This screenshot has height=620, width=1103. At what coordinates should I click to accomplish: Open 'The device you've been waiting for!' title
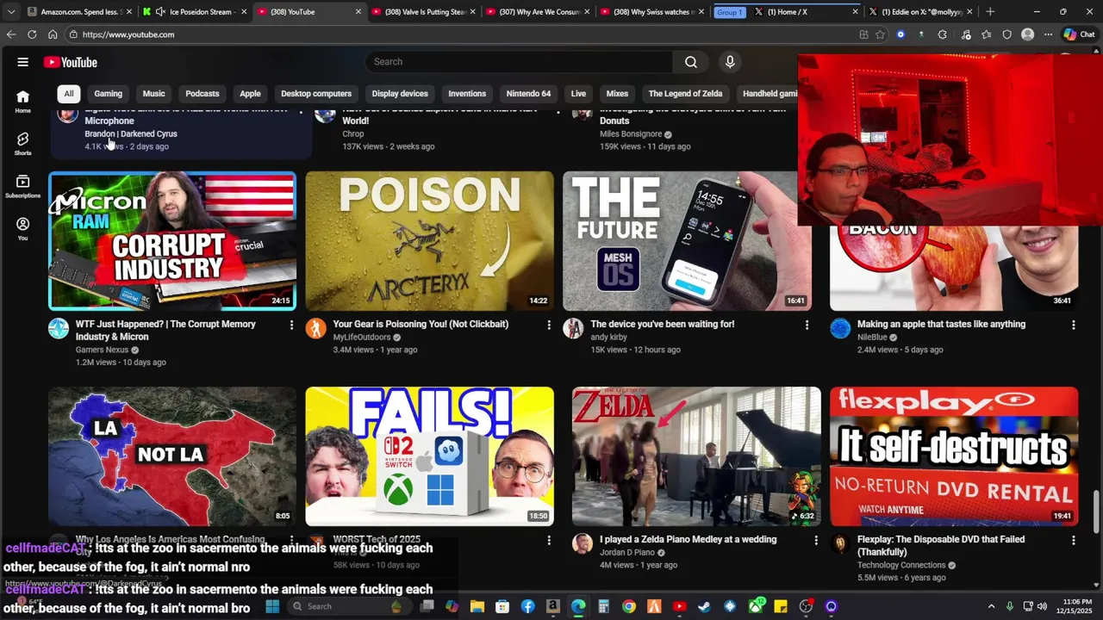[663, 324]
